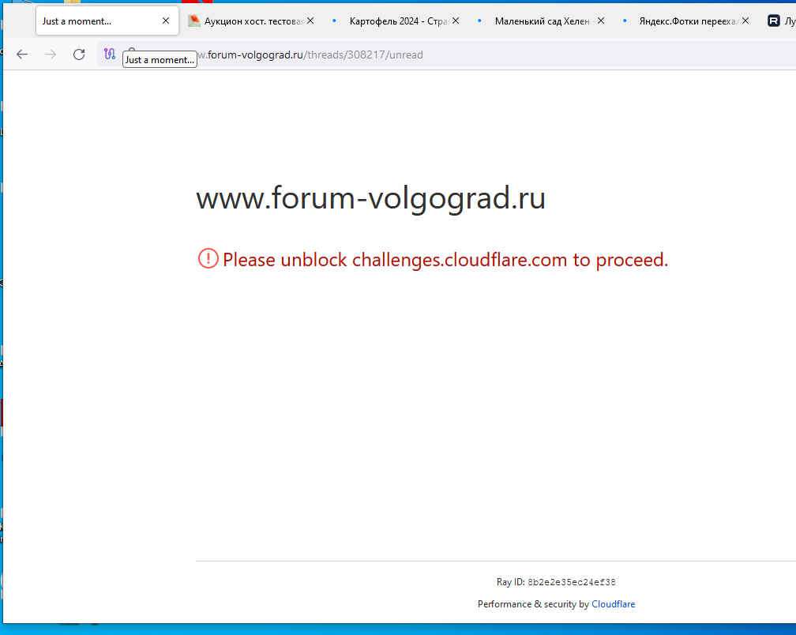Click the 'Аукцион хост.' tab favicon
The height and width of the screenshot is (635, 796).
tap(194, 21)
